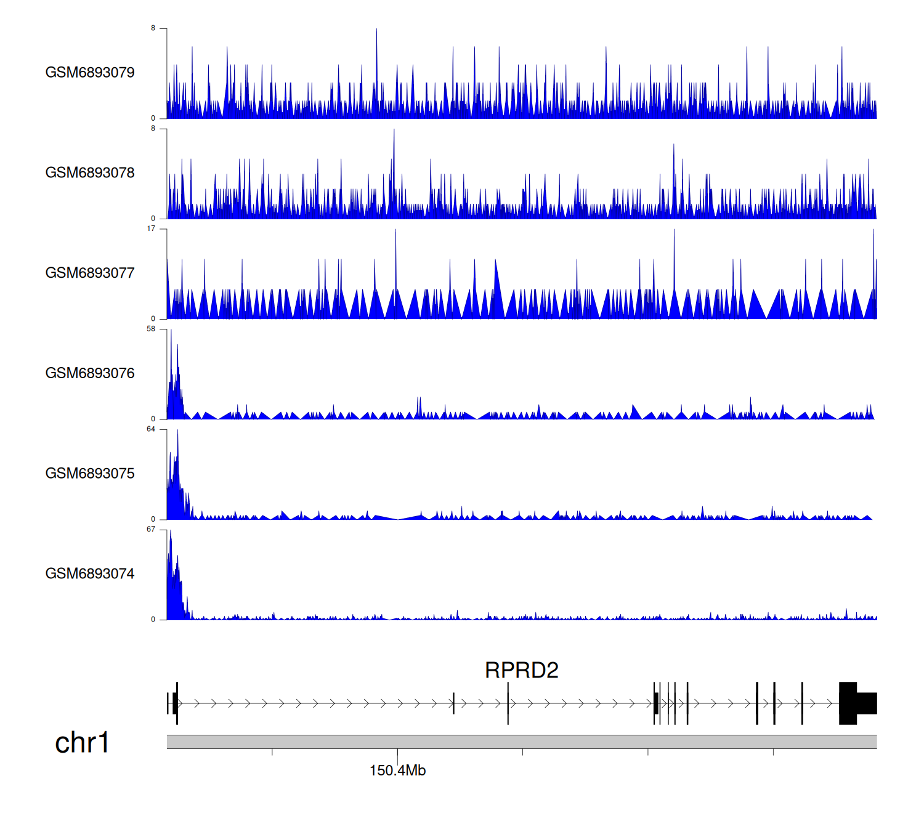
Task: Click the large final exon block of RPRD2
Action: [x=848, y=703]
